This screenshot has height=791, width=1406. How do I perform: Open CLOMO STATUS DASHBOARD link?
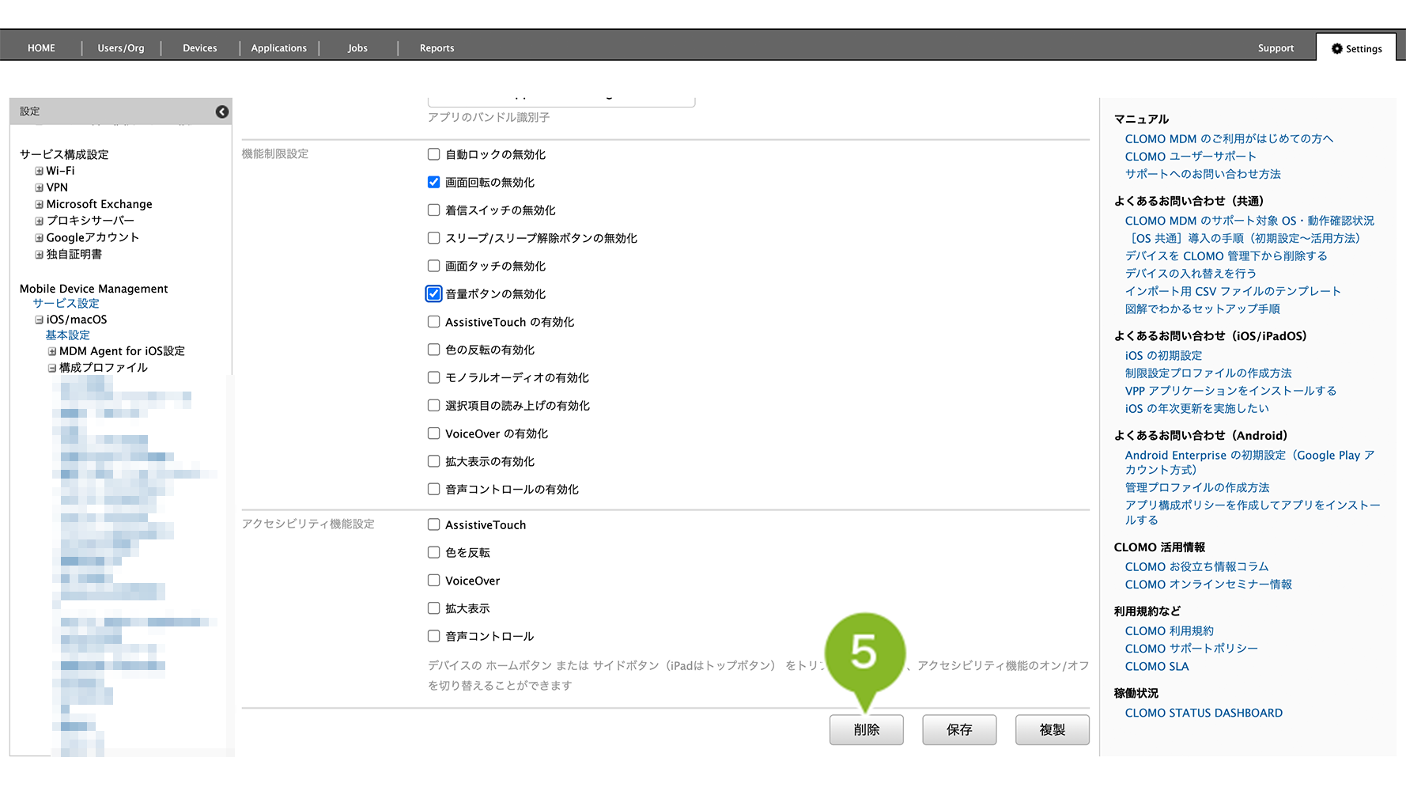tap(1203, 713)
